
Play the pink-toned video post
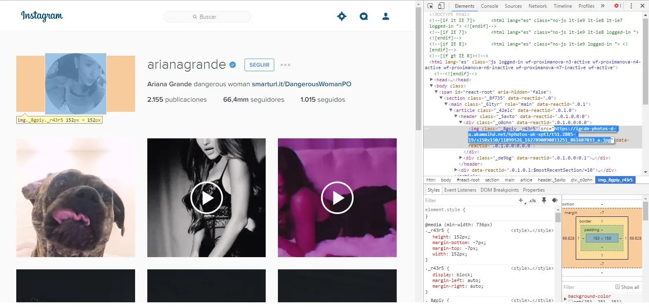click(x=337, y=198)
